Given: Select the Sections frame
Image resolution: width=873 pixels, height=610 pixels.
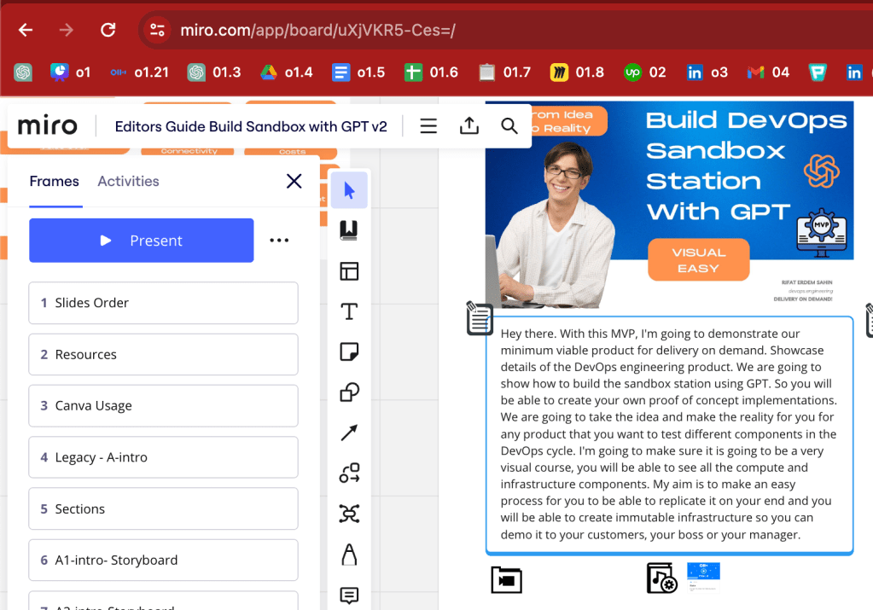Looking at the screenshot, I should [163, 508].
